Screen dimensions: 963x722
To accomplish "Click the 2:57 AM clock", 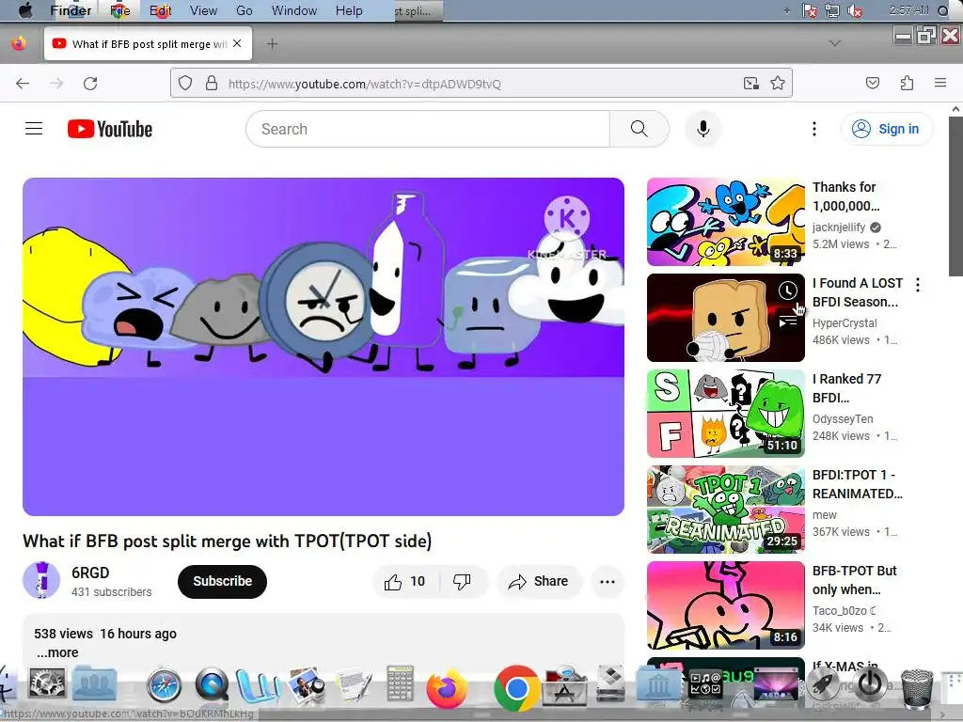I will click(x=909, y=10).
